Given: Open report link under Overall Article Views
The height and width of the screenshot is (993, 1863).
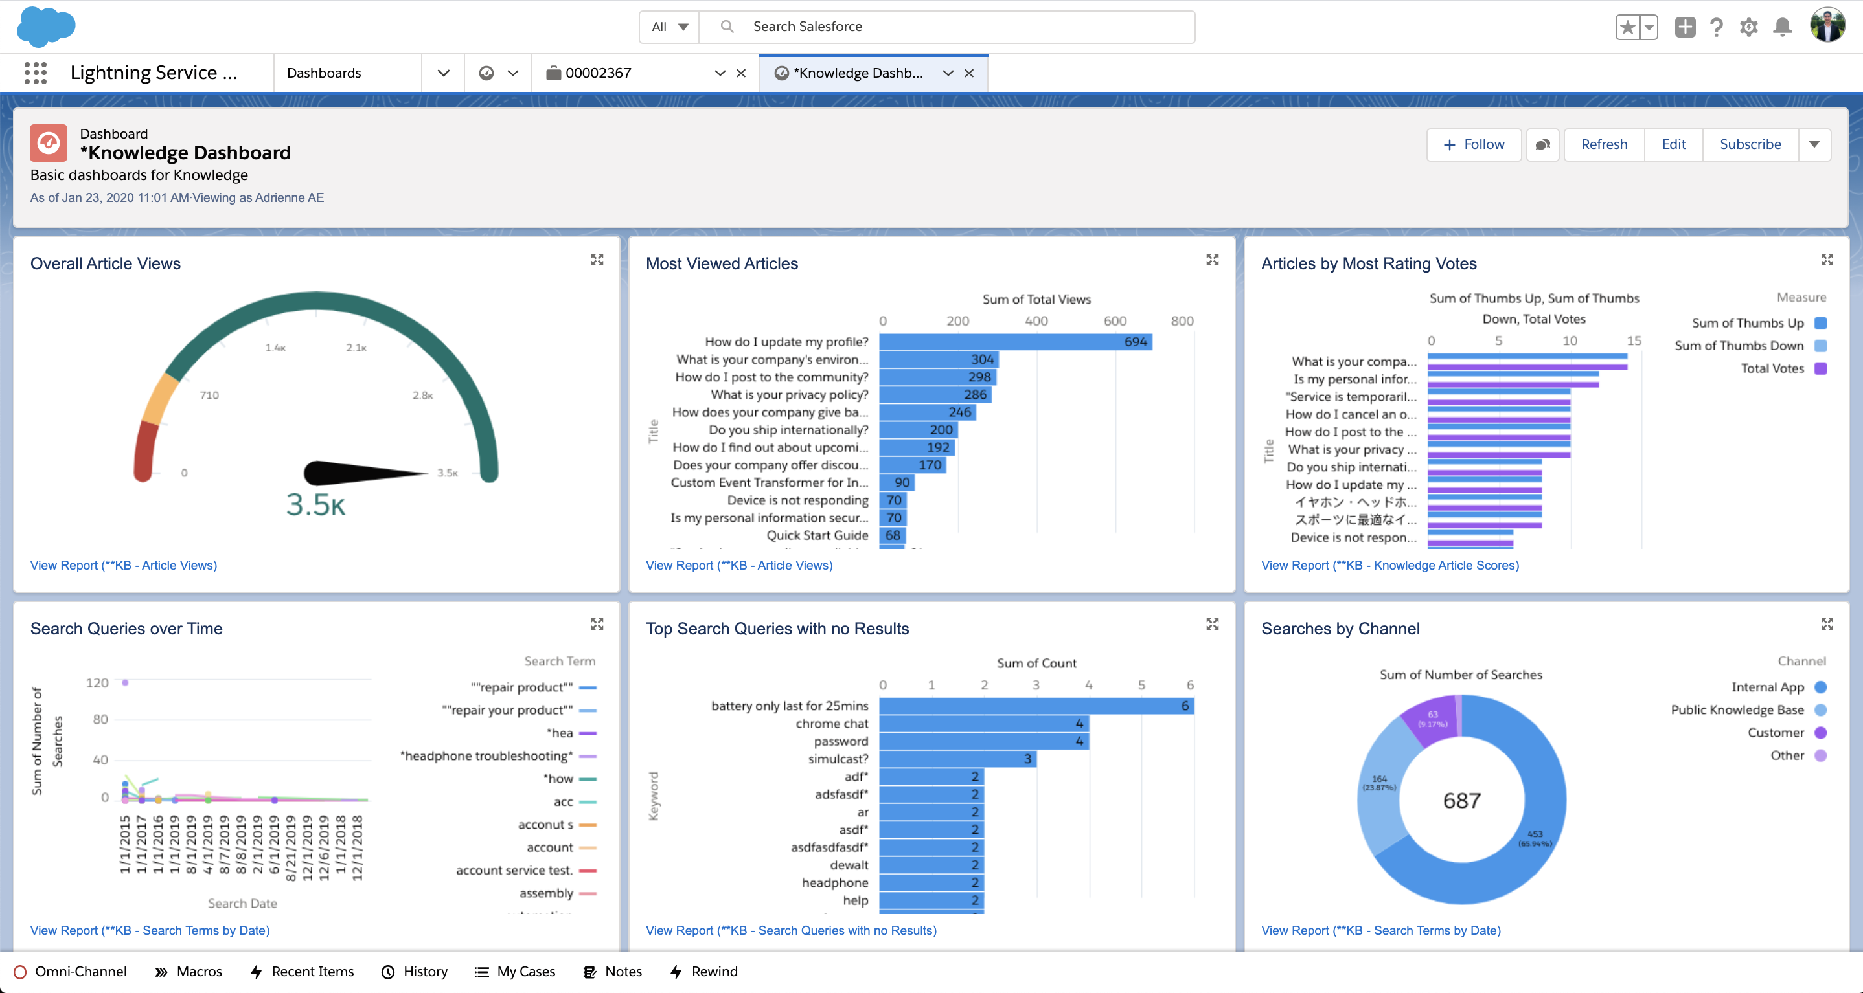Looking at the screenshot, I should point(124,566).
